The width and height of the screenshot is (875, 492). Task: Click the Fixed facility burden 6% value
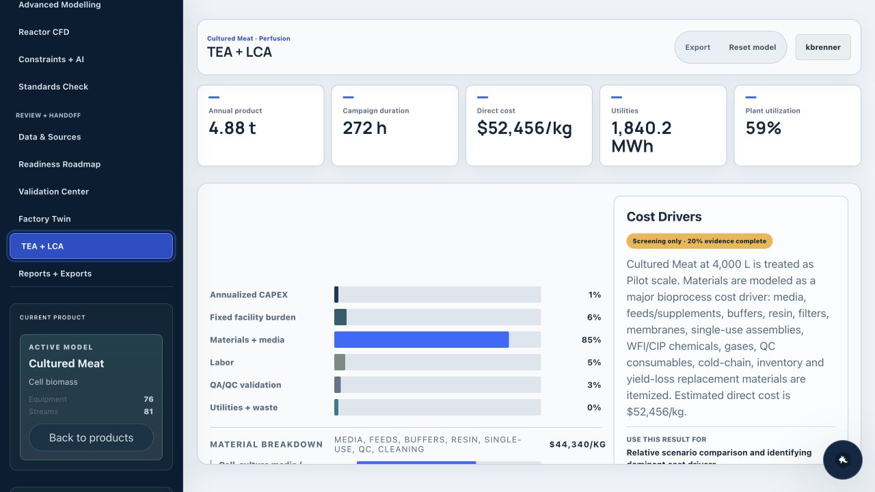(x=594, y=317)
